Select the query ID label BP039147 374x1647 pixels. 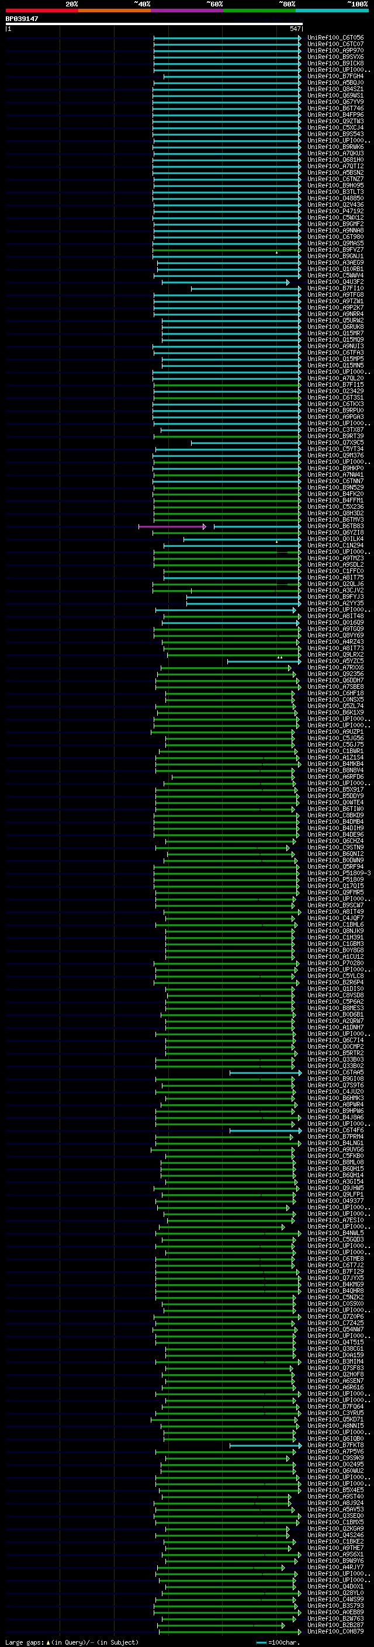(22, 19)
